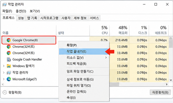Select 피드백 제공(B) from context menu
Image resolution: width=173 pixels, height=103 pixels.
click(84, 64)
